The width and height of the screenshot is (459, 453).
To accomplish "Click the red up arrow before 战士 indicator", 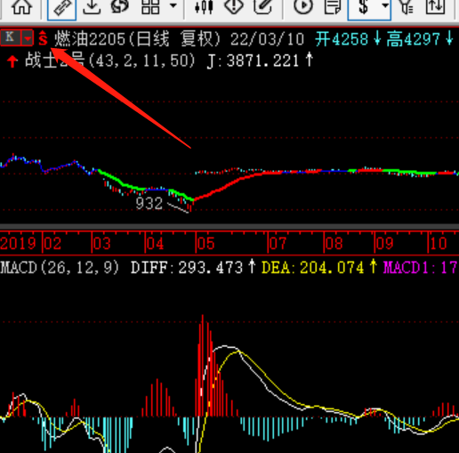I will pyautogui.click(x=12, y=61).
